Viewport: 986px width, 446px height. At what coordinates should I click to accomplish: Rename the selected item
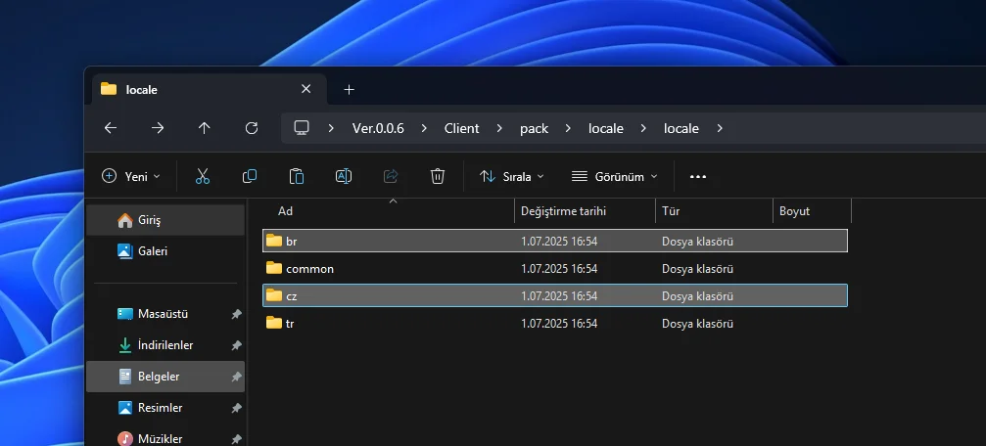click(x=344, y=176)
